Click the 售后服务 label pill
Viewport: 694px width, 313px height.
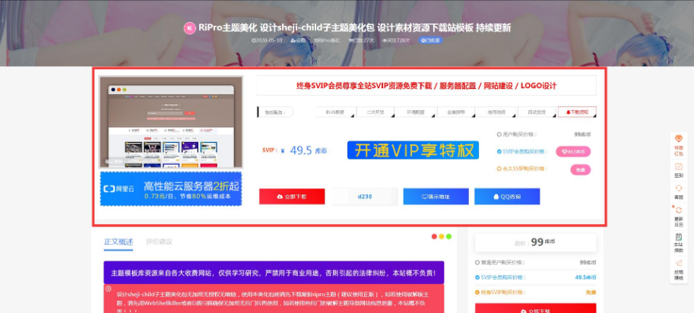tap(275, 112)
